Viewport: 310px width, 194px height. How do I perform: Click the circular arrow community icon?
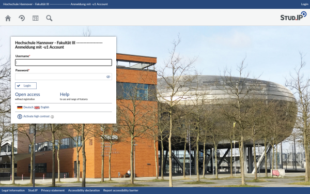[22, 18]
